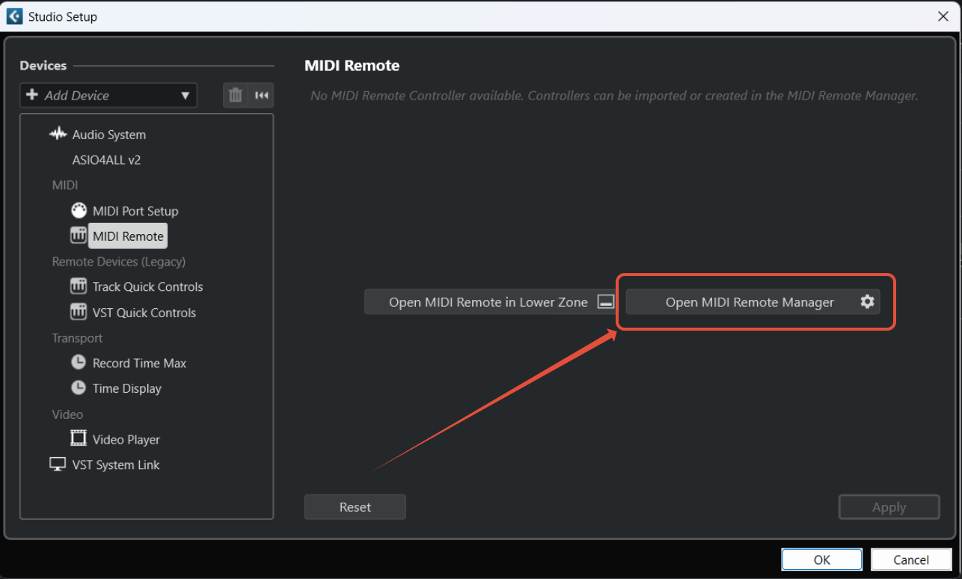Close the Studio Setup window
This screenshot has width=962, height=579.
coord(943,16)
